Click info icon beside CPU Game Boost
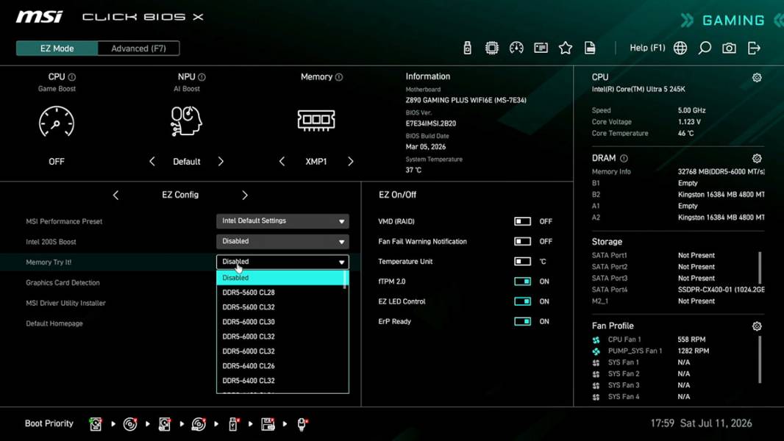The width and height of the screenshot is (784, 441). pos(72,77)
